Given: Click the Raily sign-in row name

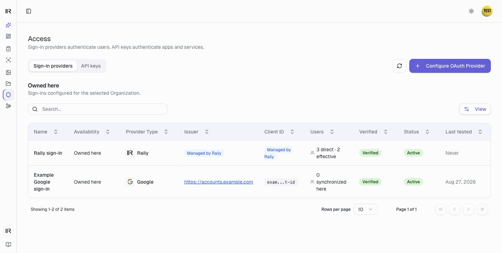Looking at the screenshot, I should [48, 153].
